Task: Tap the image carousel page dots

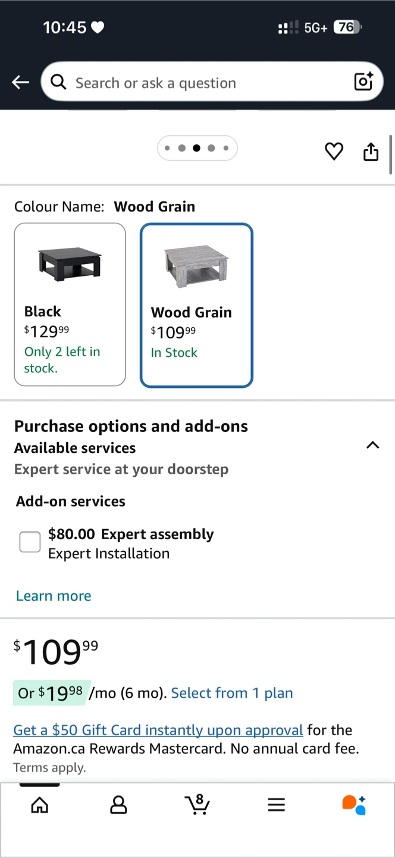Action: [x=197, y=148]
